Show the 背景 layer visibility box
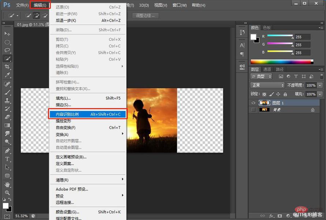 tap(253, 110)
